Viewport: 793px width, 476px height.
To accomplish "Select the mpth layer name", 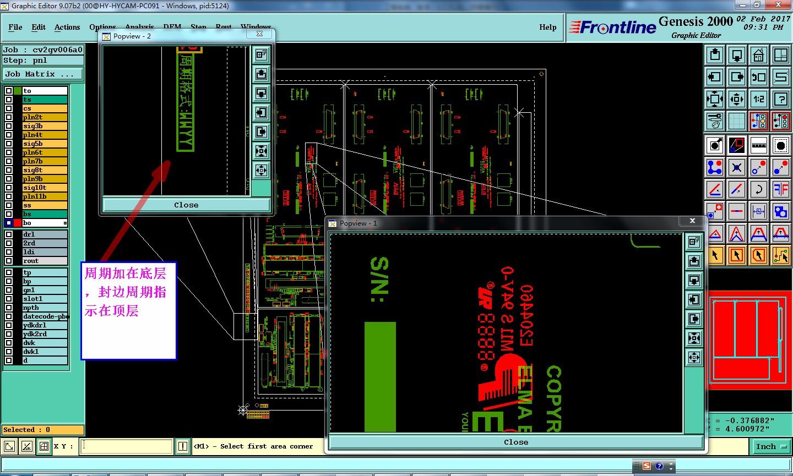I will (x=45, y=308).
